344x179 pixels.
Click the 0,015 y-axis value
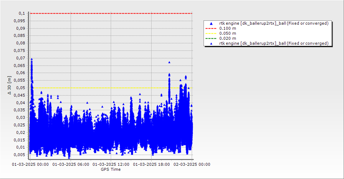point(19,140)
